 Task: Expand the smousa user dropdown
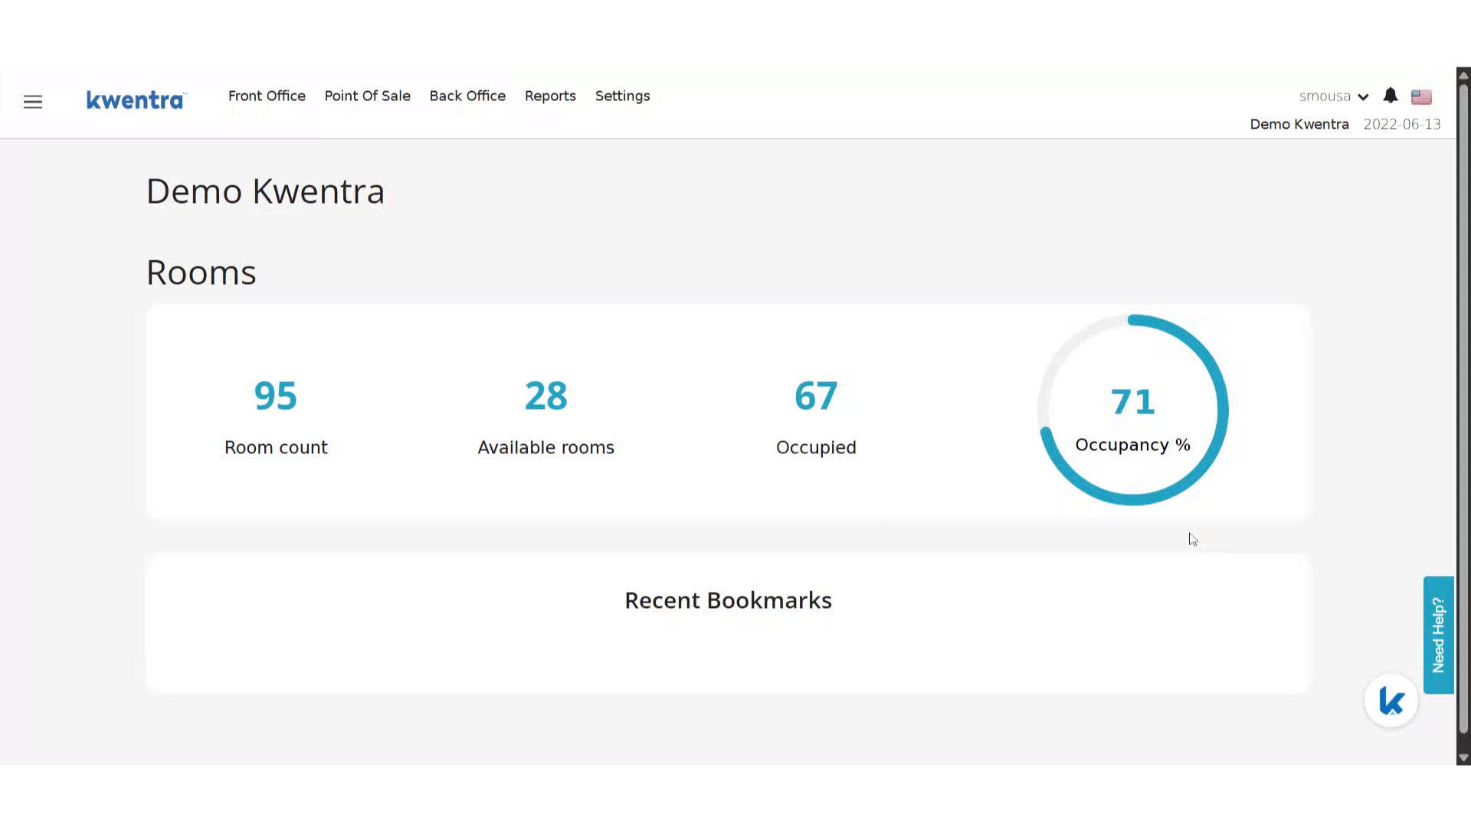(x=1334, y=96)
